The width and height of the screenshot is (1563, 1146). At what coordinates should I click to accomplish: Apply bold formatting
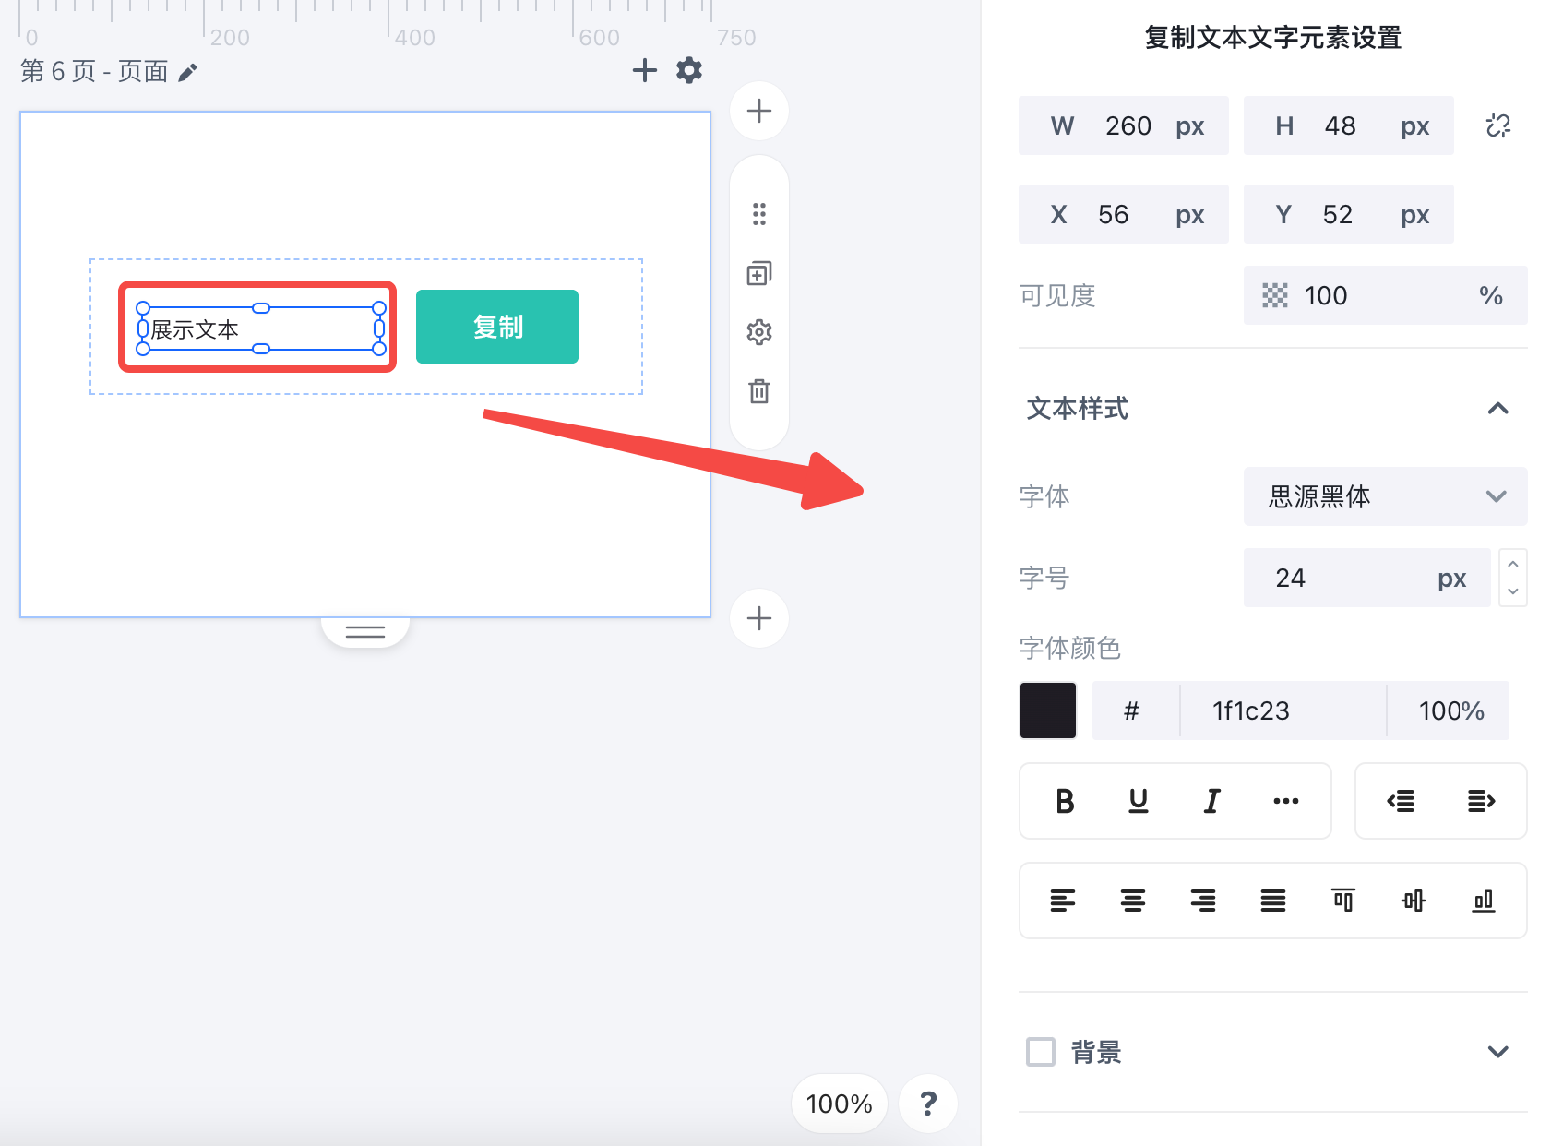pyautogui.click(x=1065, y=801)
